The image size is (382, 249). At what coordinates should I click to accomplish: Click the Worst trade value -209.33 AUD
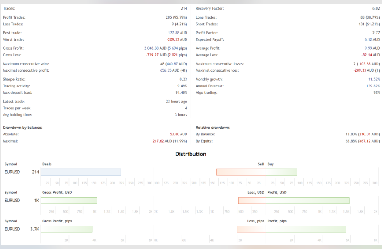176,39
